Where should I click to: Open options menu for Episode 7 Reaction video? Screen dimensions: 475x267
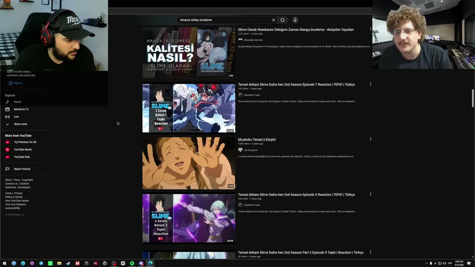[370, 84]
